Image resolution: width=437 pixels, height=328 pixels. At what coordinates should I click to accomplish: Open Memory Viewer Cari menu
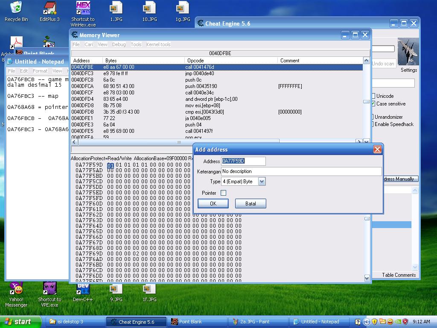point(89,44)
